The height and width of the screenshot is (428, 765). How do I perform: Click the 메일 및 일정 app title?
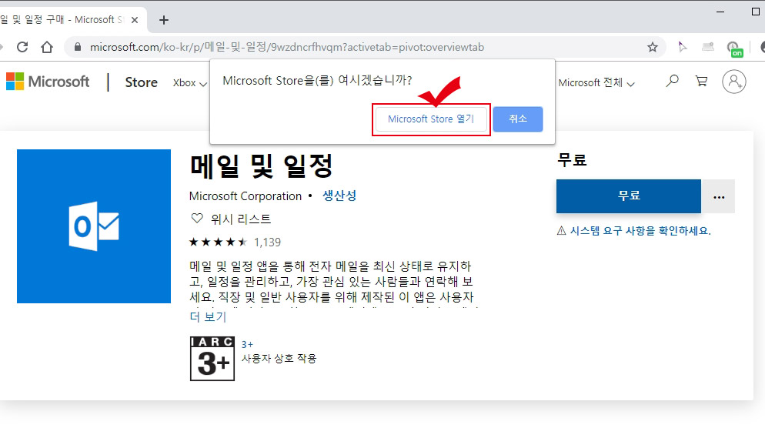click(x=261, y=166)
